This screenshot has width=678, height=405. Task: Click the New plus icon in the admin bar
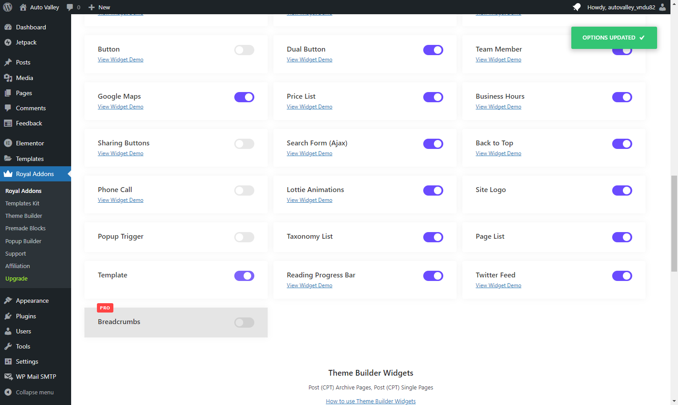pyautogui.click(x=92, y=7)
